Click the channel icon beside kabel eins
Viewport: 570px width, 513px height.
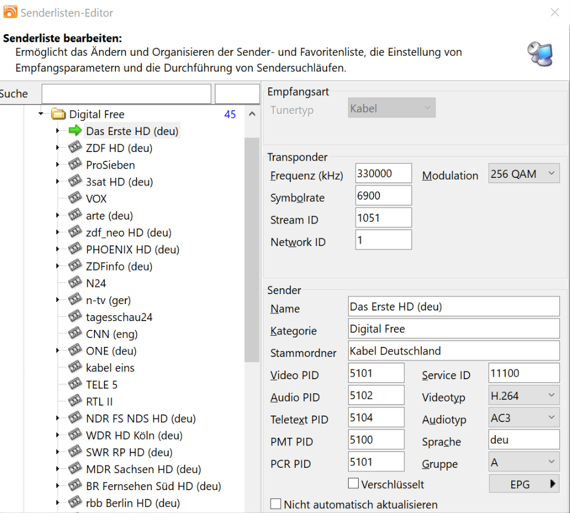tap(75, 367)
